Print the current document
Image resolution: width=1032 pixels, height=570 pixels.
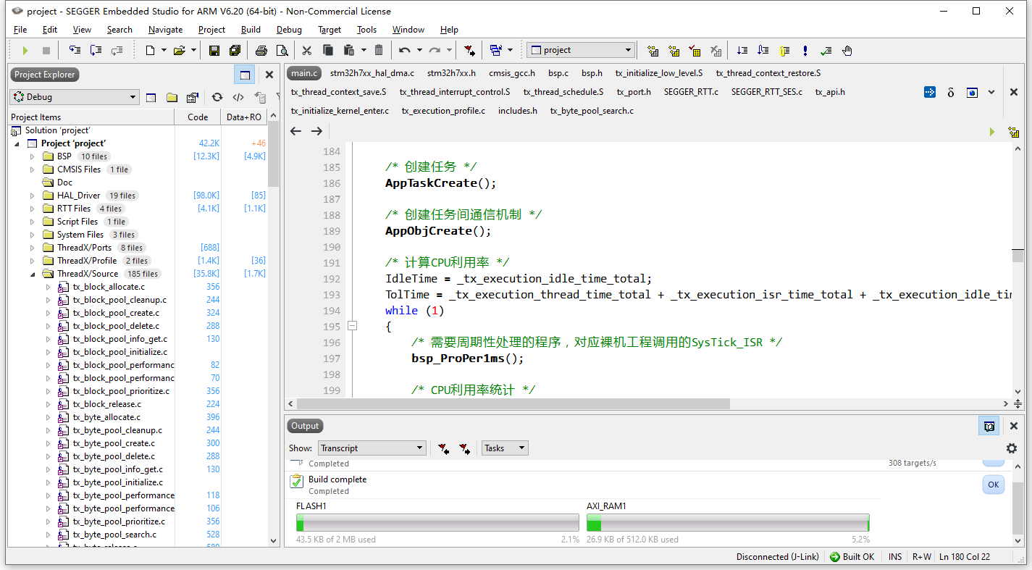coord(261,50)
